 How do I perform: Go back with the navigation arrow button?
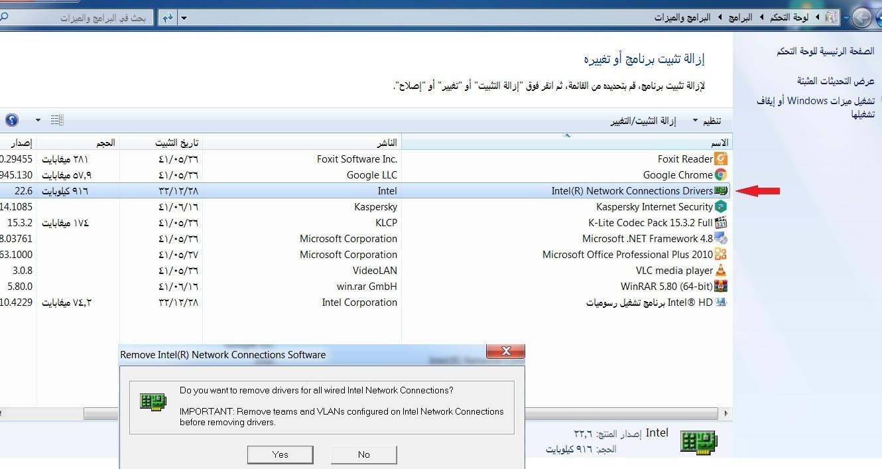861,18
